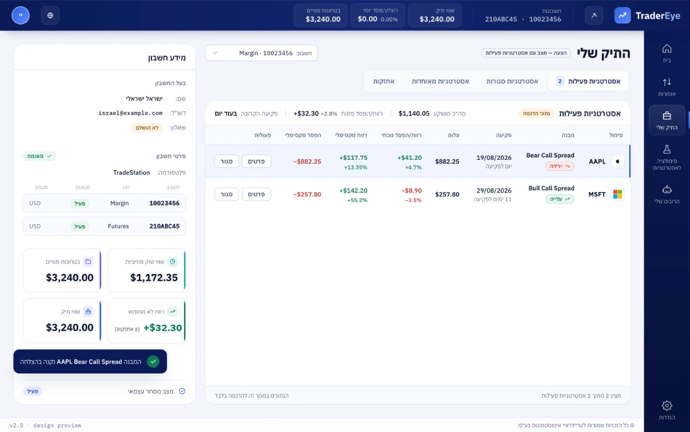
Task: Click the pin icon next to accounts
Action: click(x=594, y=15)
